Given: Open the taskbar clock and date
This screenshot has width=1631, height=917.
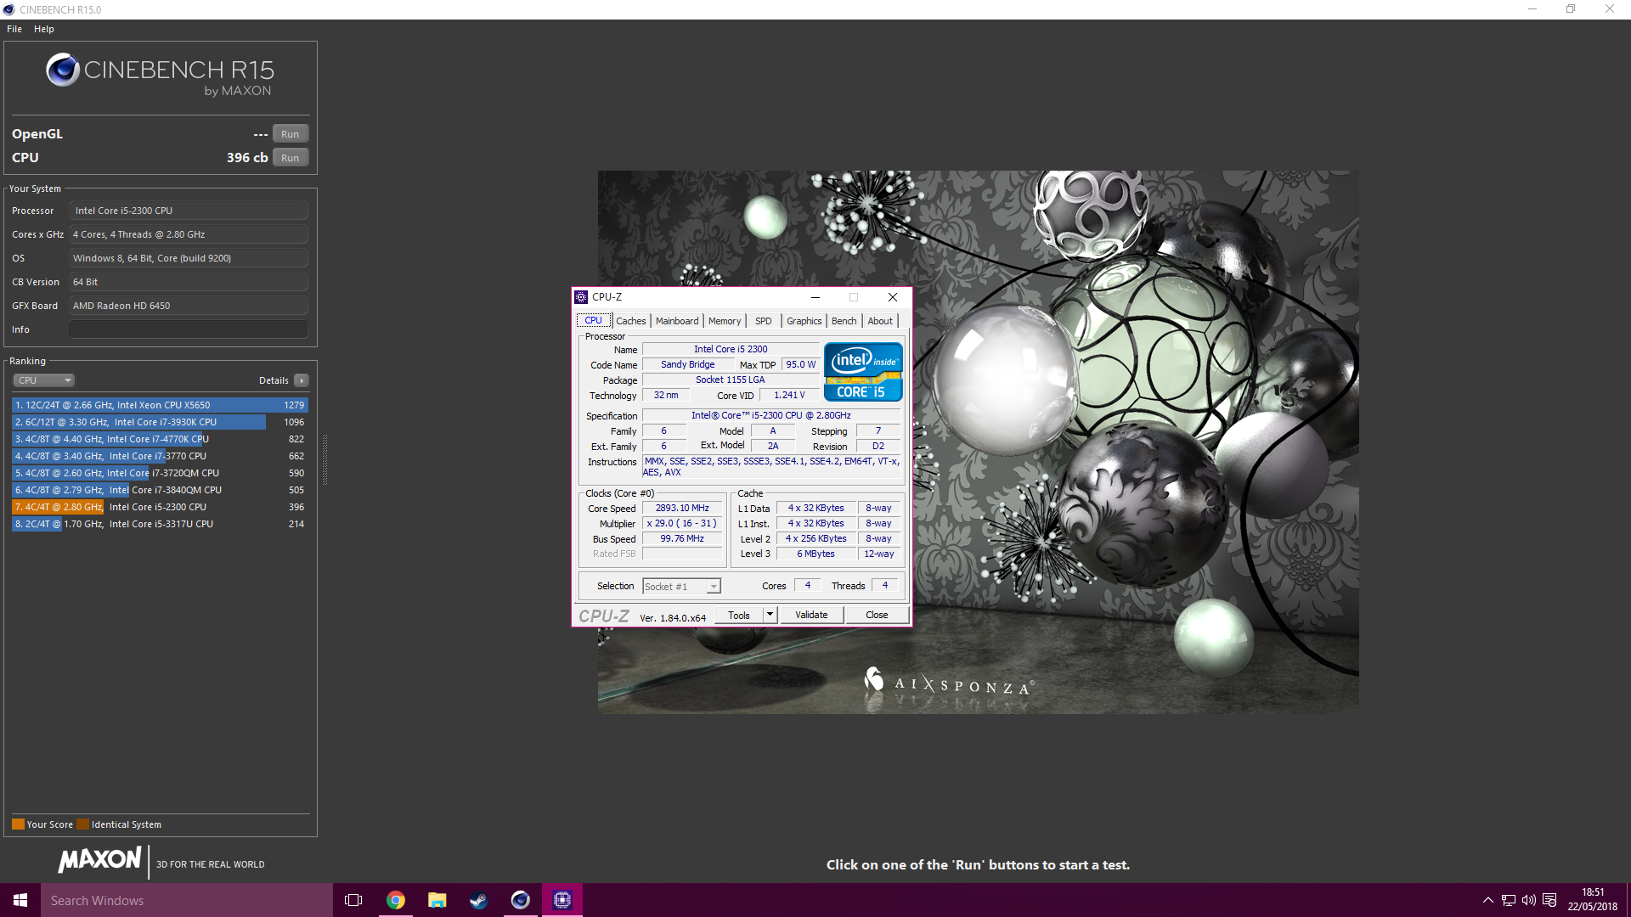Looking at the screenshot, I should [1593, 900].
